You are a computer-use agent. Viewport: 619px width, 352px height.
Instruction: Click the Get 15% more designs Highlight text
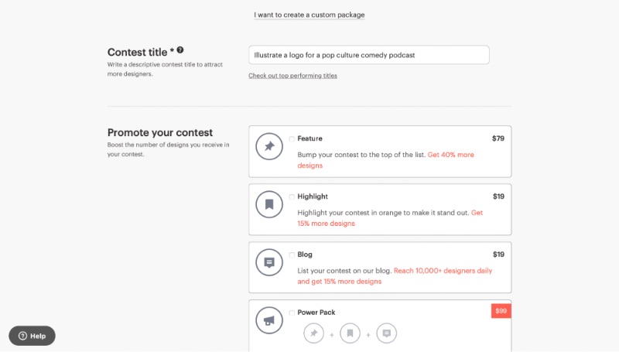tap(390, 218)
